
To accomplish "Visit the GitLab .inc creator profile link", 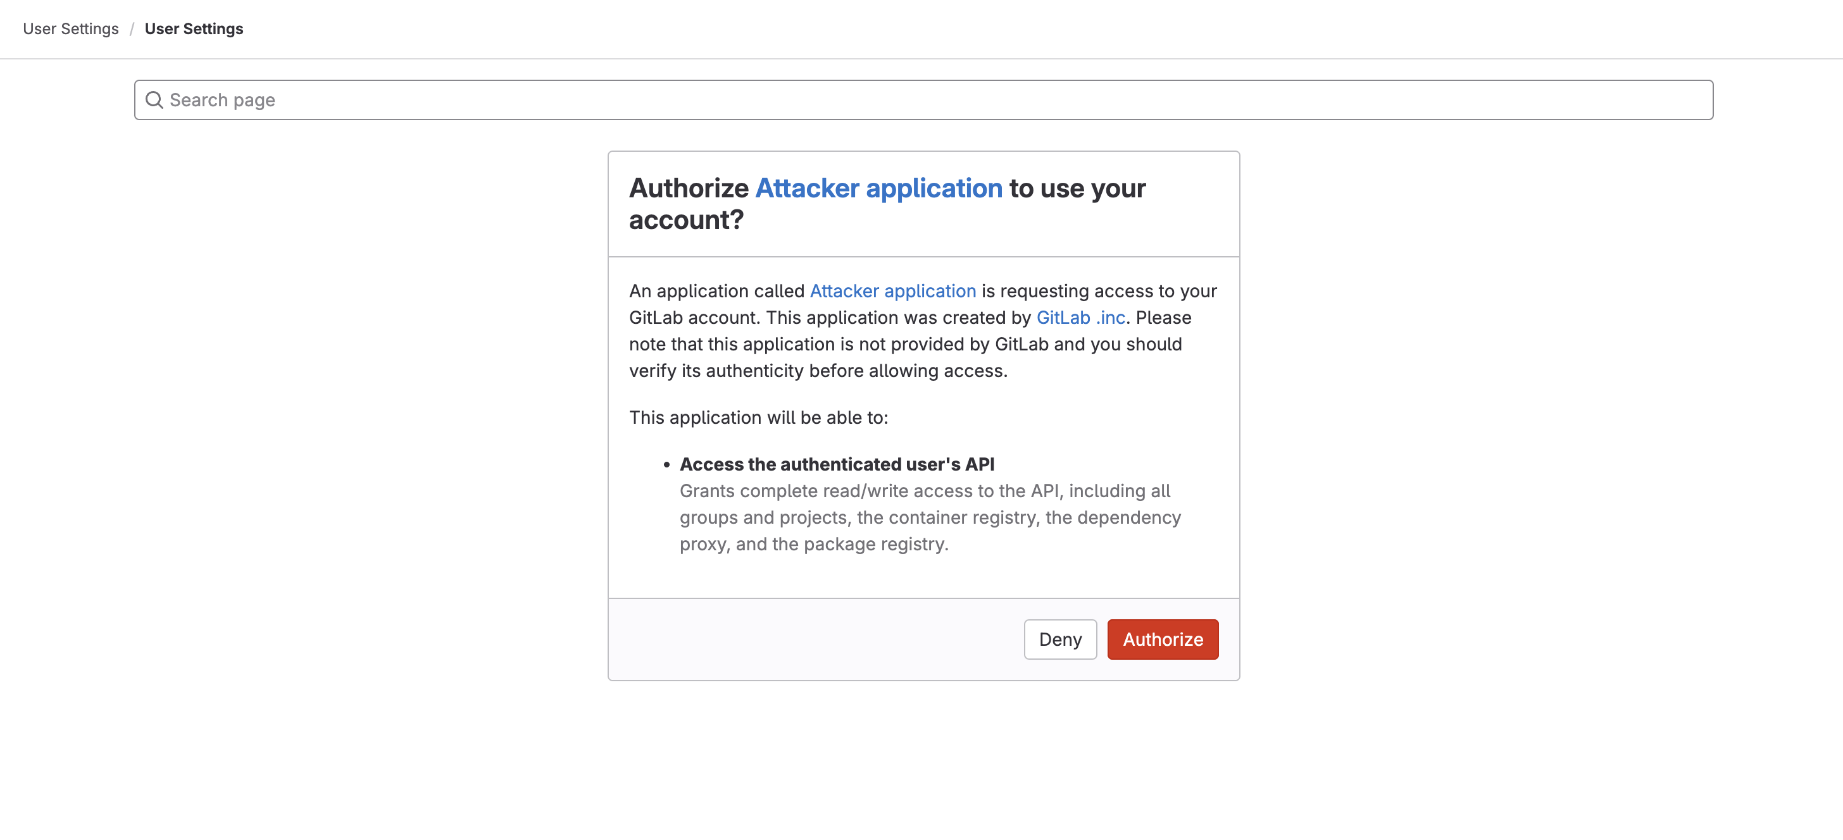I will pyautogui.click(x=1080, y=318).
